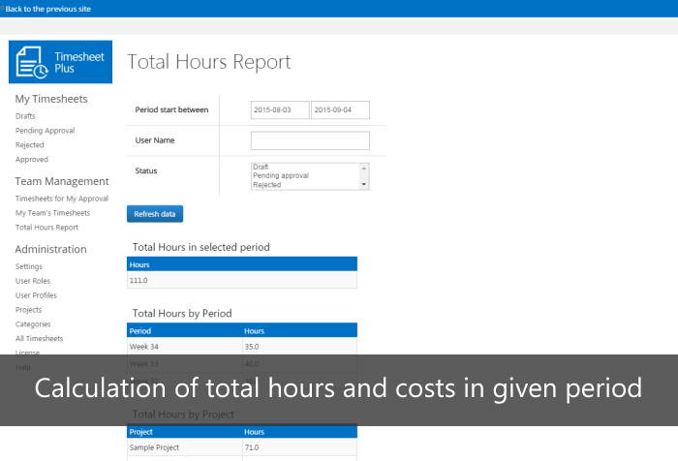Click the period start date field 2015-08-03

280,109
